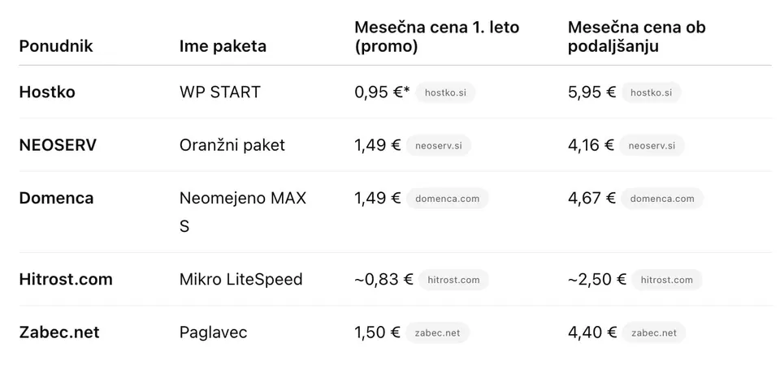The image size is (780, 373).
Task: Click Mesečna cena ob podaljšanju header
Action: 637,36
